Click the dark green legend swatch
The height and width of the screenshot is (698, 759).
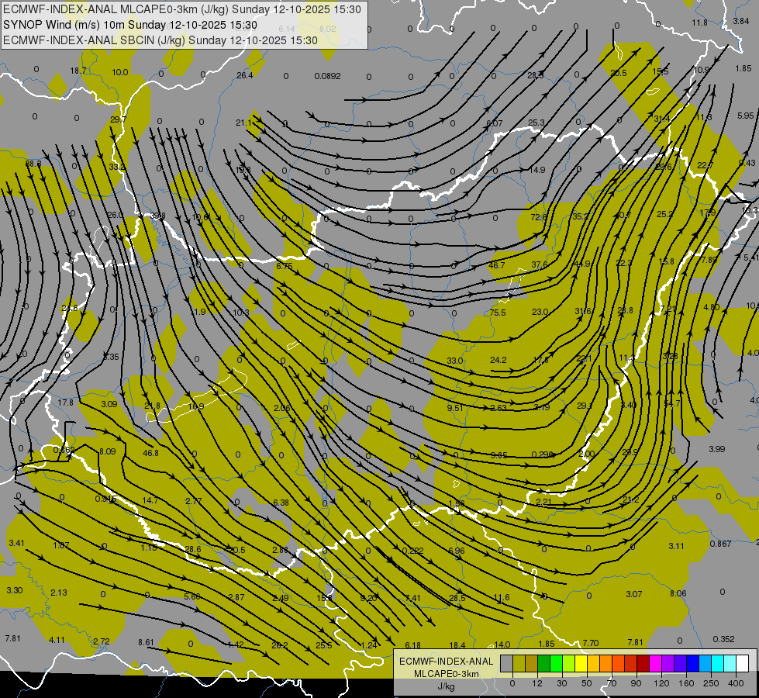coord(543,664)
